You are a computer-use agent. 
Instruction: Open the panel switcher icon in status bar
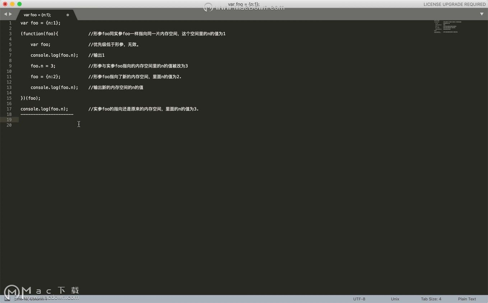[x=7, y=299]
